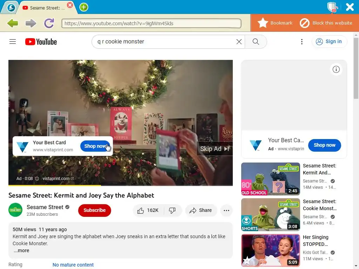The height and width of the screenshot is (269, 359).
Task: Click the yellow ad progress bar
Action: click(54, 185)
